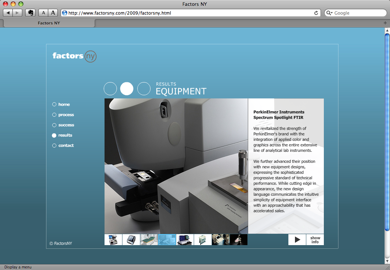Open thumbnail of green examination table
The width and height of the screenshot is (390, 270).
149,240
